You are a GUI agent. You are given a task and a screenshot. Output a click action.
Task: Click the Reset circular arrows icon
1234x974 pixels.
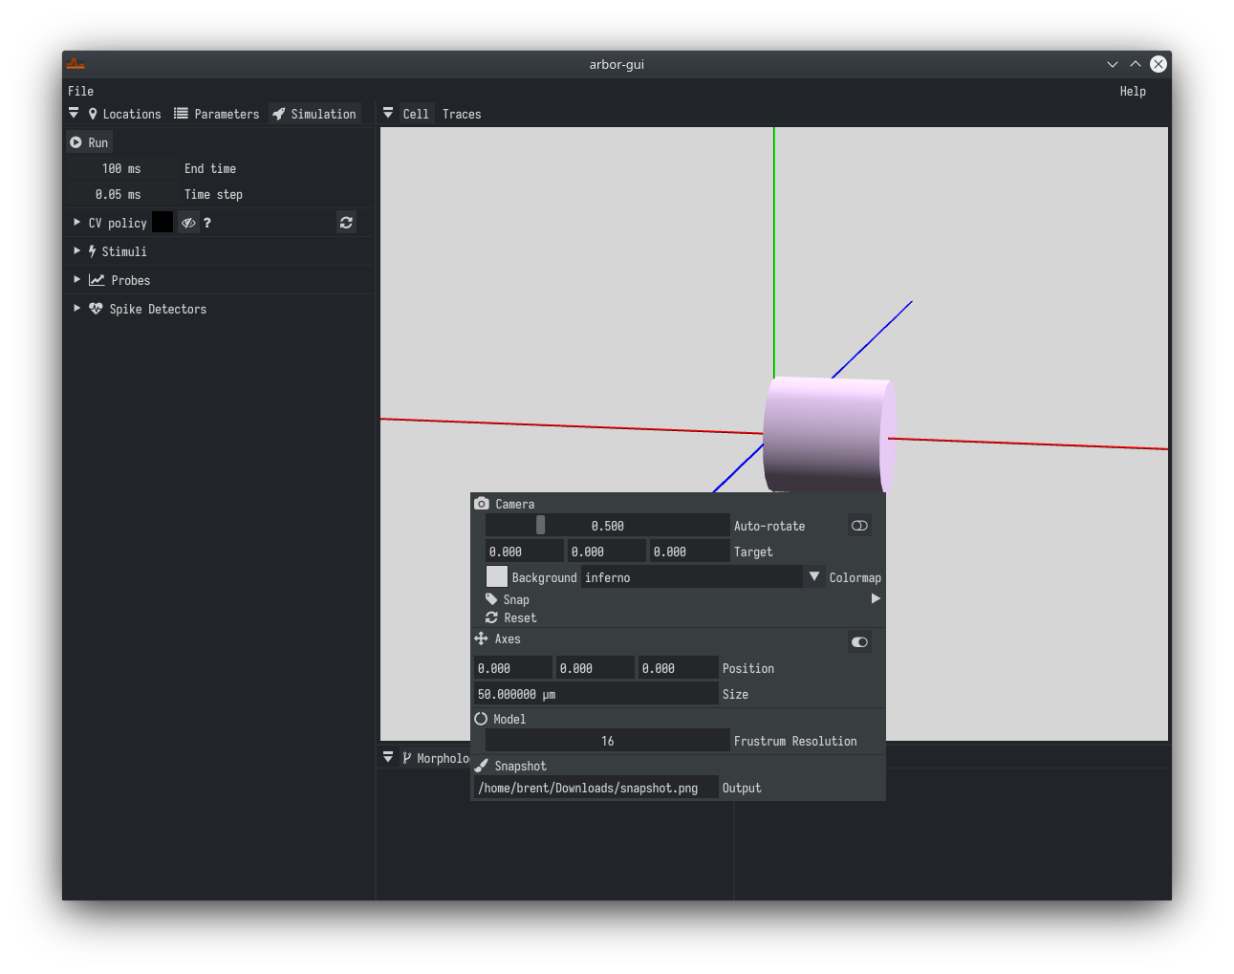pyautogui.click(x=491, y=617)
